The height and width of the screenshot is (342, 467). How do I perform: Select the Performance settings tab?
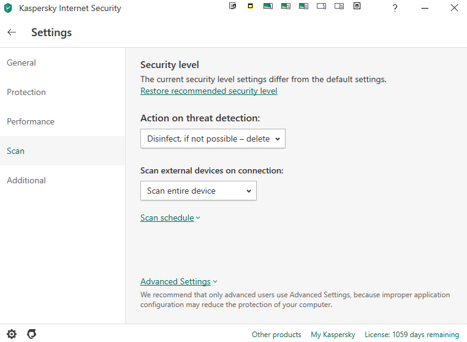[31, 121]
